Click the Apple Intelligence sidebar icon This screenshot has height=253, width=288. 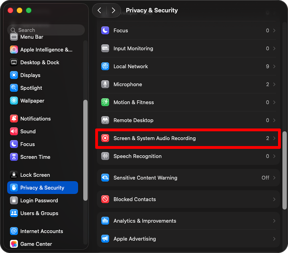point(14,49)
